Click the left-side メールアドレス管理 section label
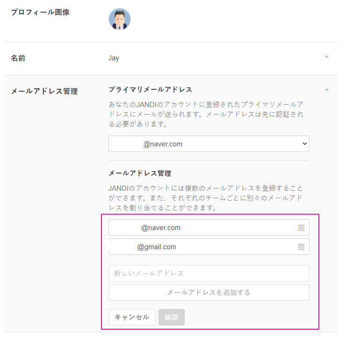 (x=44, y=91)
